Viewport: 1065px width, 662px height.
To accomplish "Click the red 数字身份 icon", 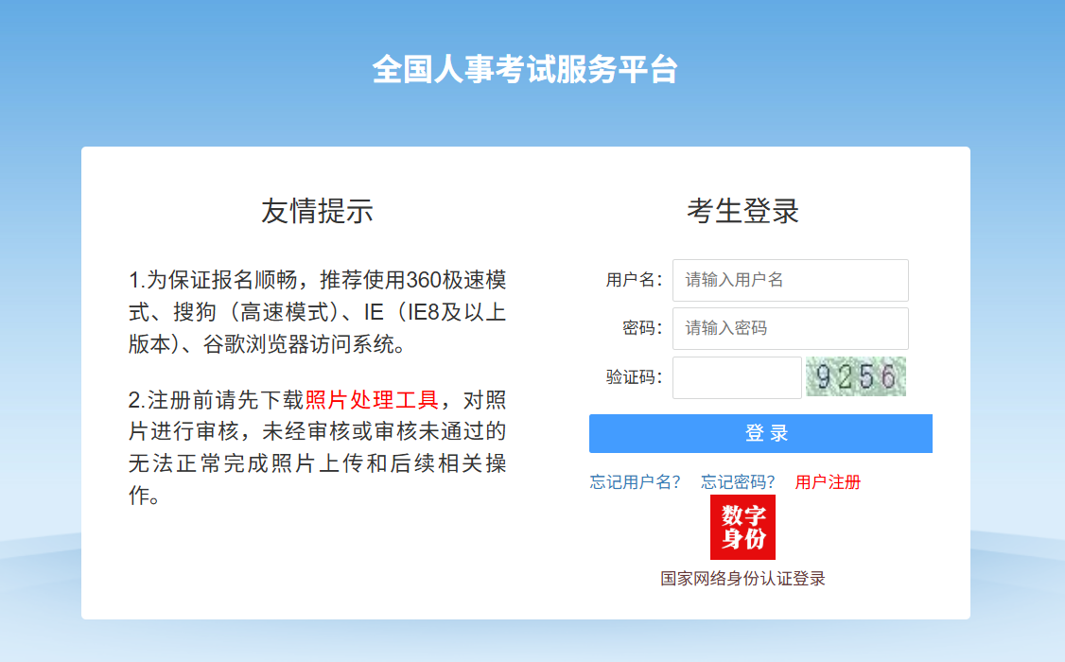I will point(742,527).
